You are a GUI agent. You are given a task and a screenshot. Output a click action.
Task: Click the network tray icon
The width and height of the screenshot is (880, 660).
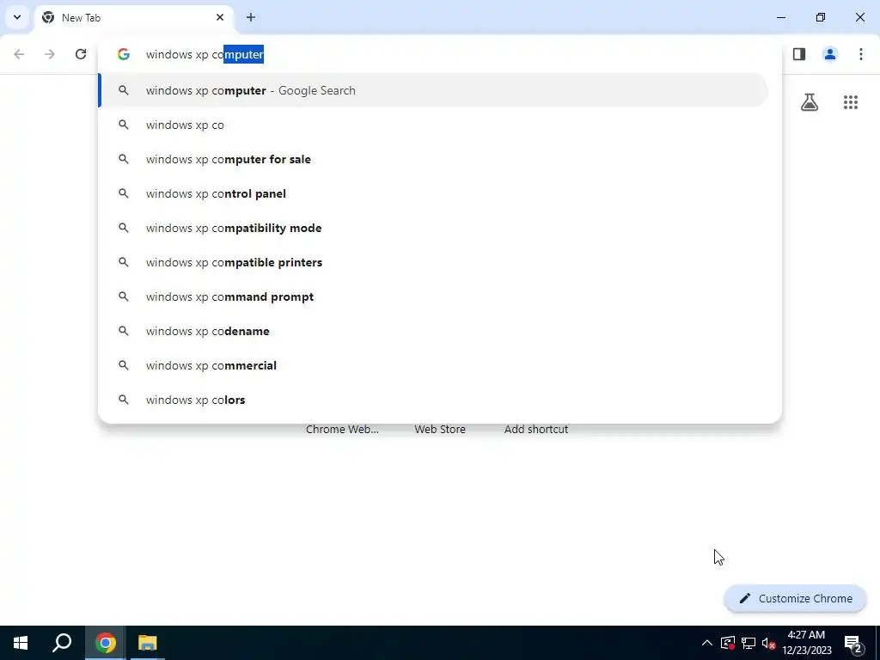[749, 643]
